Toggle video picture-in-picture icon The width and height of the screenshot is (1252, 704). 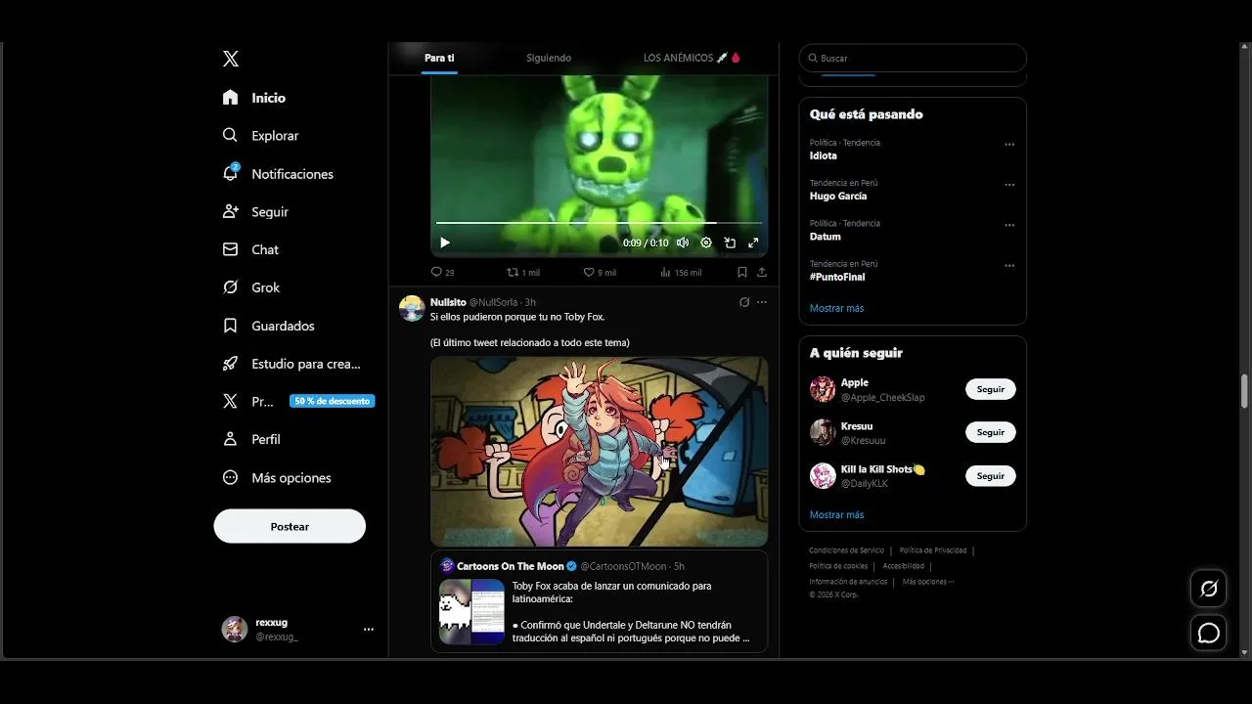pyautogui.click(x=730, y=242)
